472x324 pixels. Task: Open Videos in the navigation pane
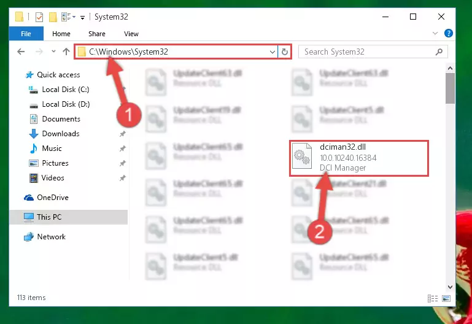tap(53, 178)
